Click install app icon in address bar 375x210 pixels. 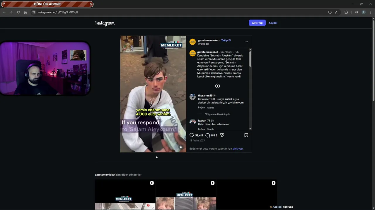click(330, 12)
